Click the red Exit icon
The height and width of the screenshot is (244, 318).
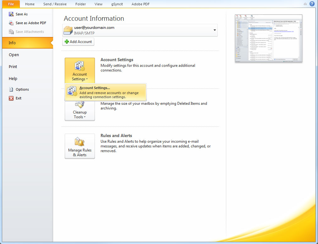11,98
